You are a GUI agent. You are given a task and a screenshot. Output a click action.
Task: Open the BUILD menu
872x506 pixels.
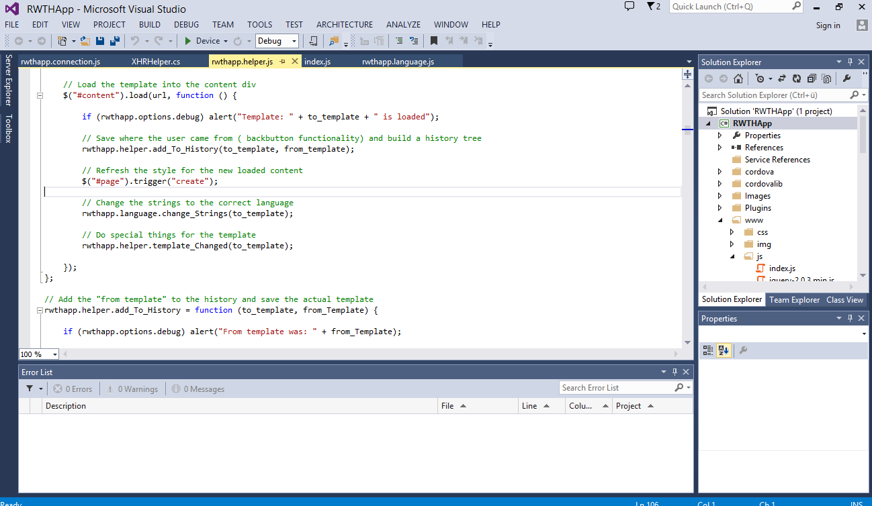[150, 25]
